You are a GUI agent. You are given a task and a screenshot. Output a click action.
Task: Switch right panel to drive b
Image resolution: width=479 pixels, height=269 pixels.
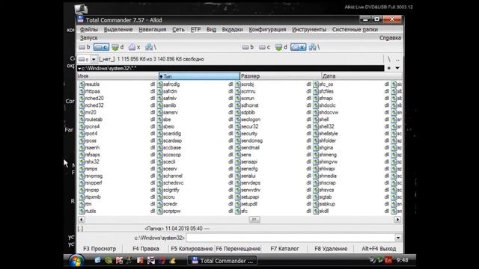click(248, 47)
